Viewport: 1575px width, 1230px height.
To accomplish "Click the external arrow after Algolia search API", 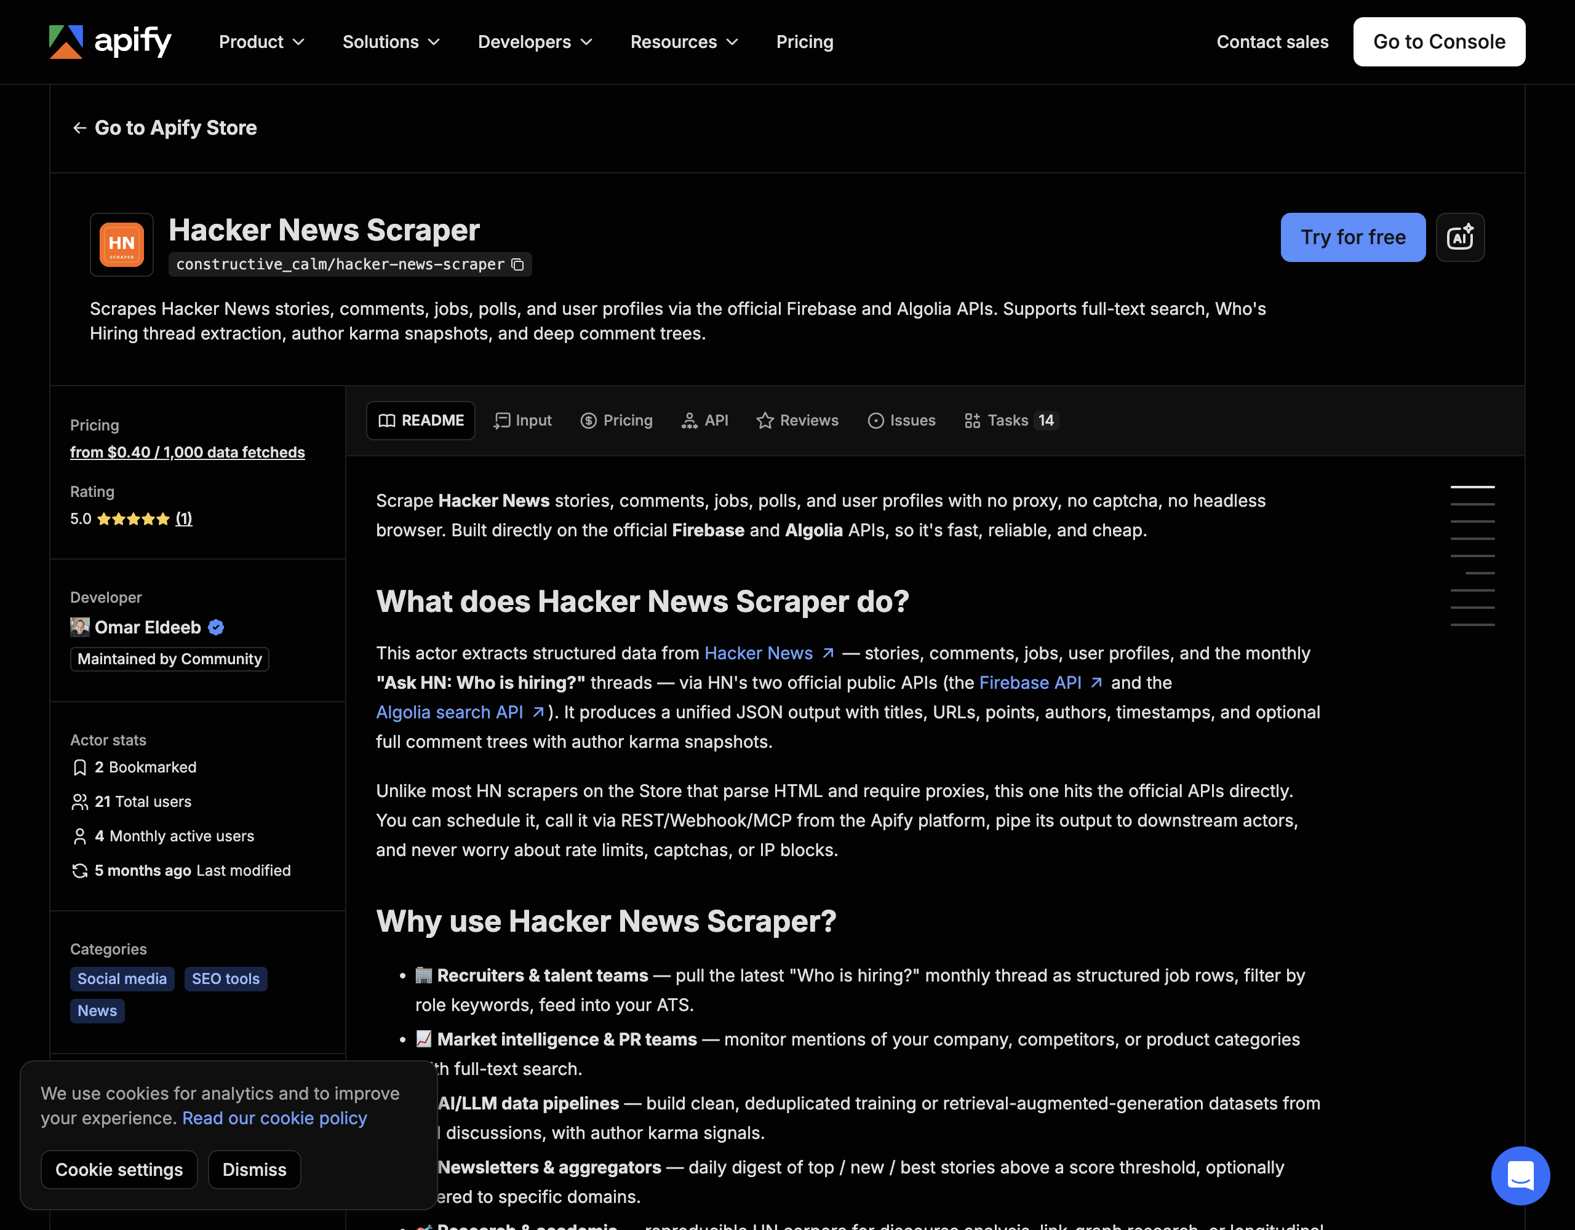I will coord(538,712).
